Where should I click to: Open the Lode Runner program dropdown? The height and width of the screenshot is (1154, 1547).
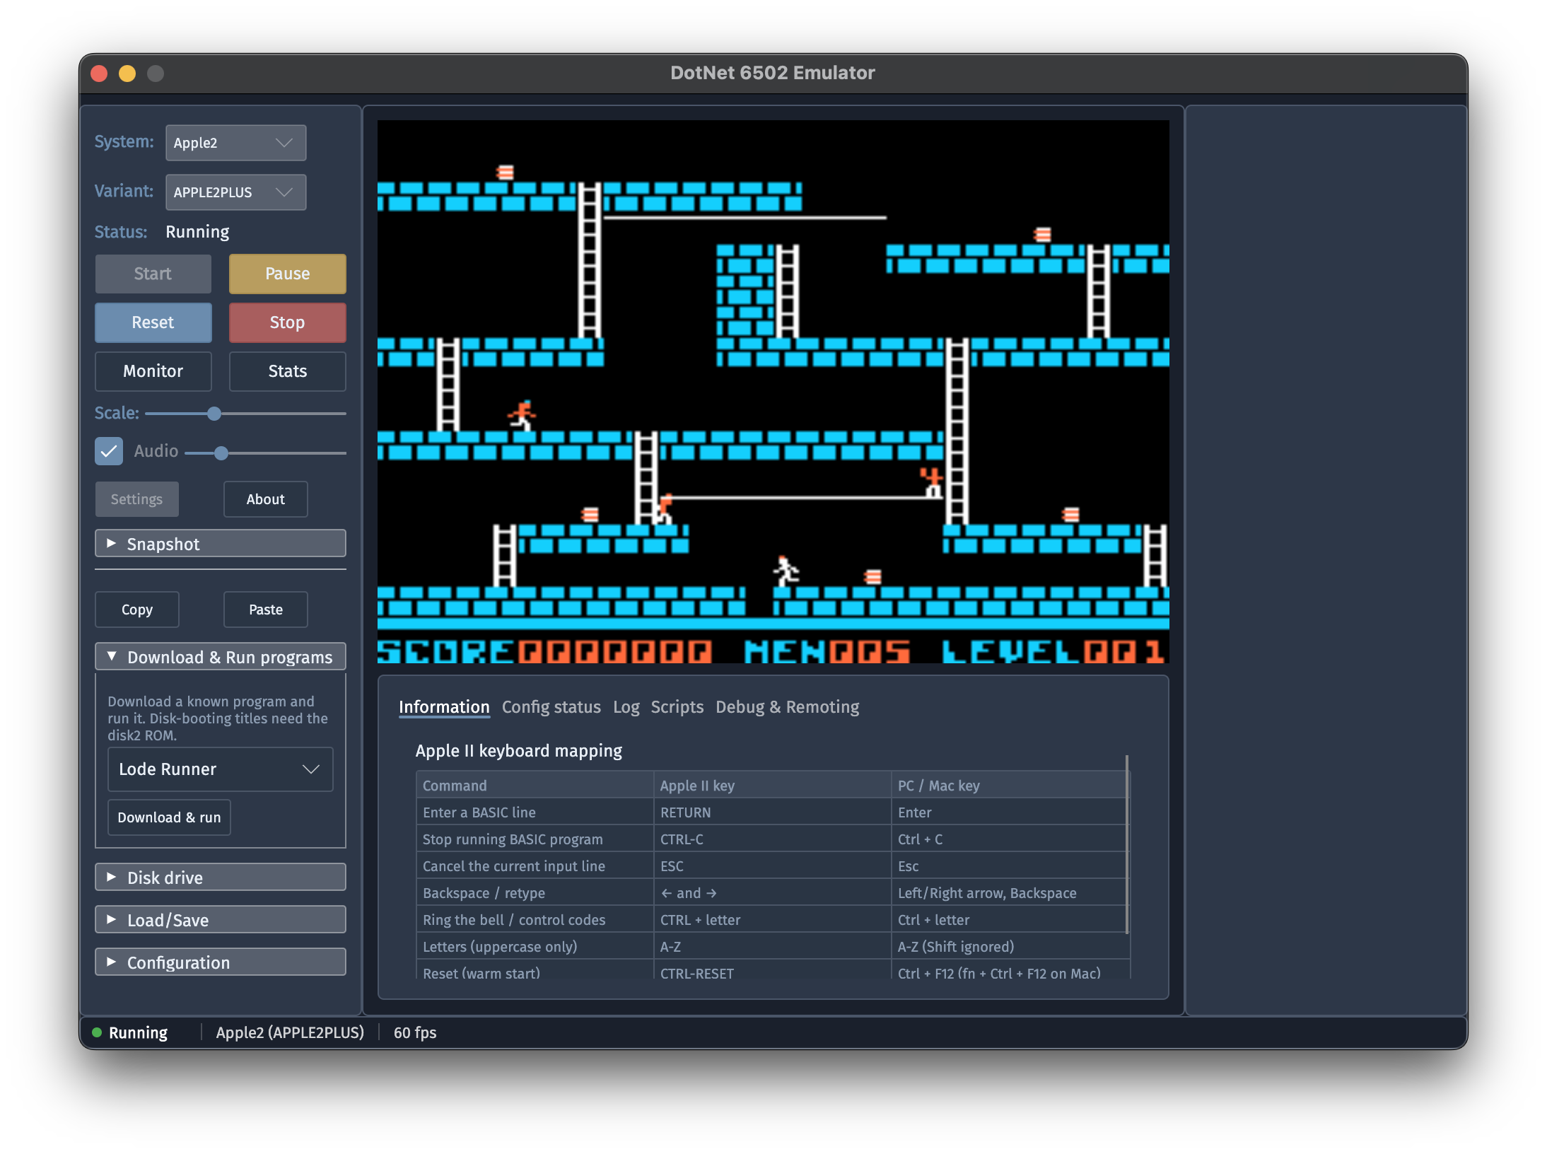220,769
